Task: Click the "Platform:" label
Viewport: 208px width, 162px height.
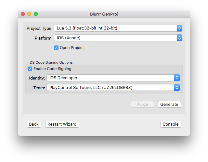Action: [44, 38]
